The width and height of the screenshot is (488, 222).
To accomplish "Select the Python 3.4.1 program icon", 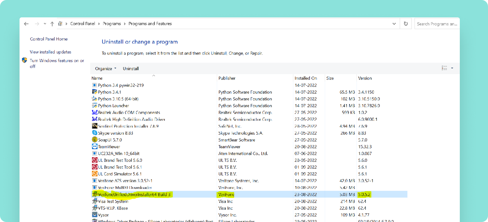I will pos(95,92).
